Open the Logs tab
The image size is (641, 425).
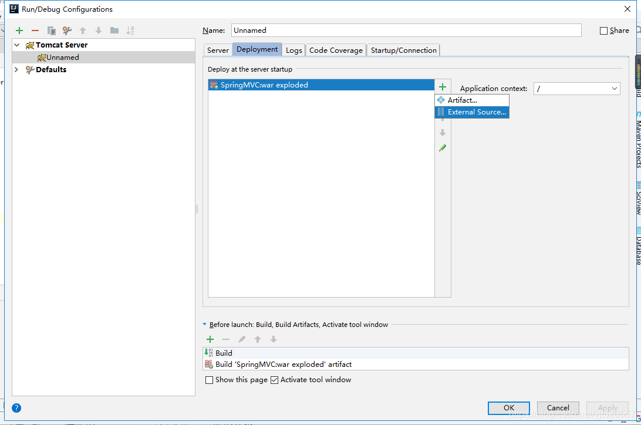tap(294, 50)
